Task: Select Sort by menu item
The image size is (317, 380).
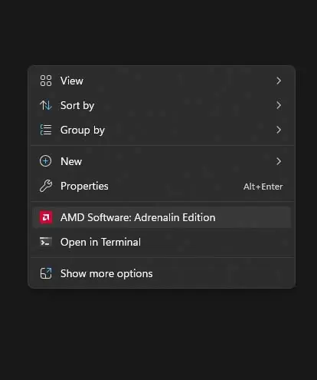Action: [x=162, y=105]
